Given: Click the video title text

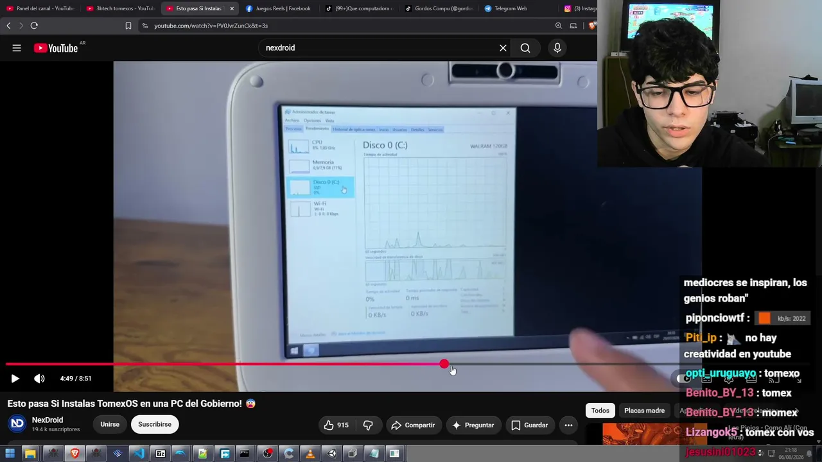Looking at the screenshot, I should tap(132, 404).
